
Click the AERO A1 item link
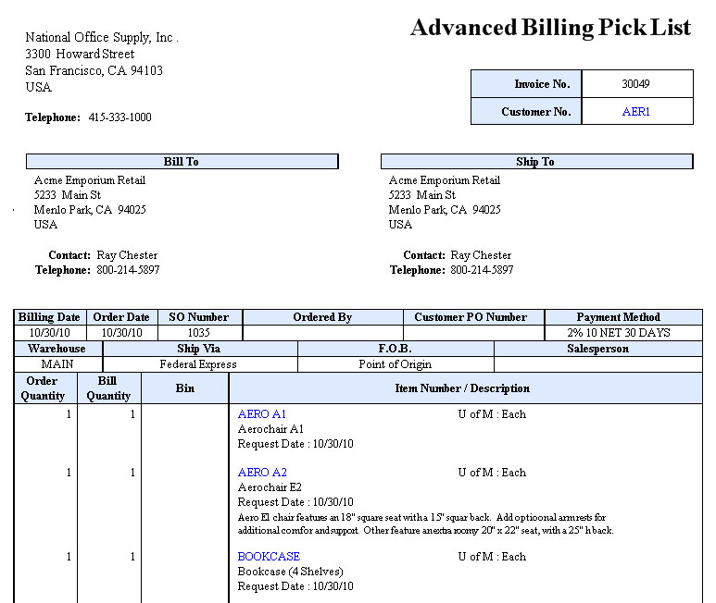pos(262,414)
